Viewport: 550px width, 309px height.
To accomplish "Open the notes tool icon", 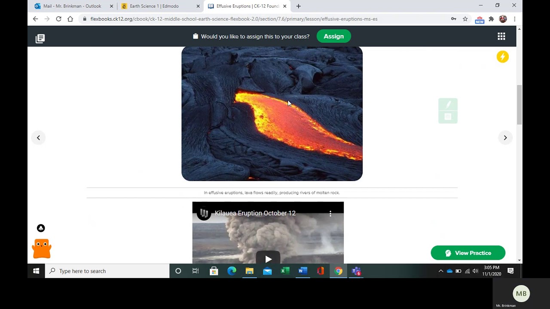I will click(448, 117).
